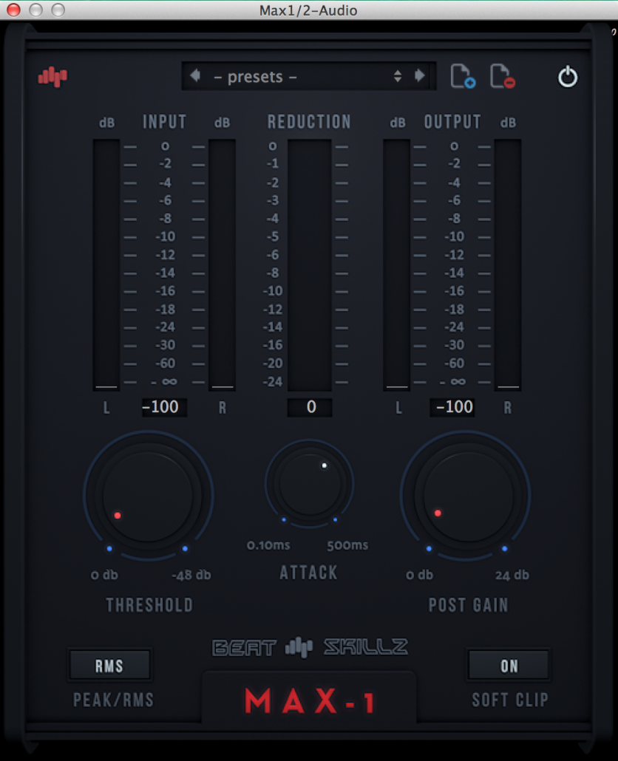The image size is (618, 761).
Task: Click the POST GAIN label
Action: point(468,604)
